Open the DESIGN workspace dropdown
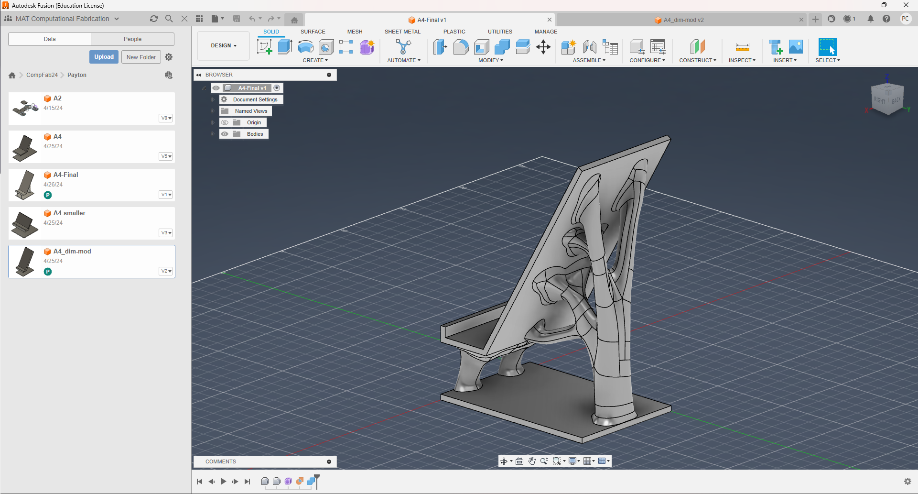Screen dimensions: 918x494 point(224,46)
